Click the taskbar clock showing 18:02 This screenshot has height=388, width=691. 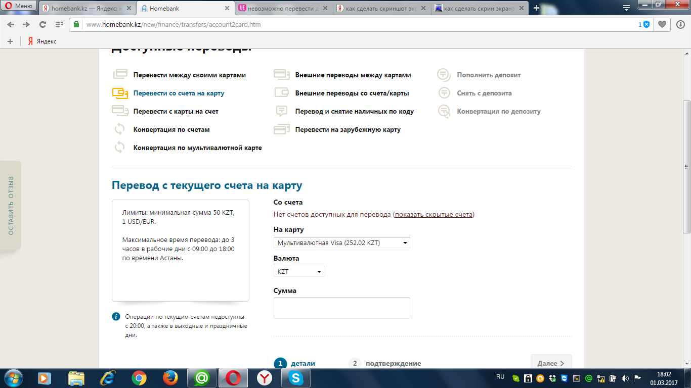pyautogui.click(x=664, y=378)
